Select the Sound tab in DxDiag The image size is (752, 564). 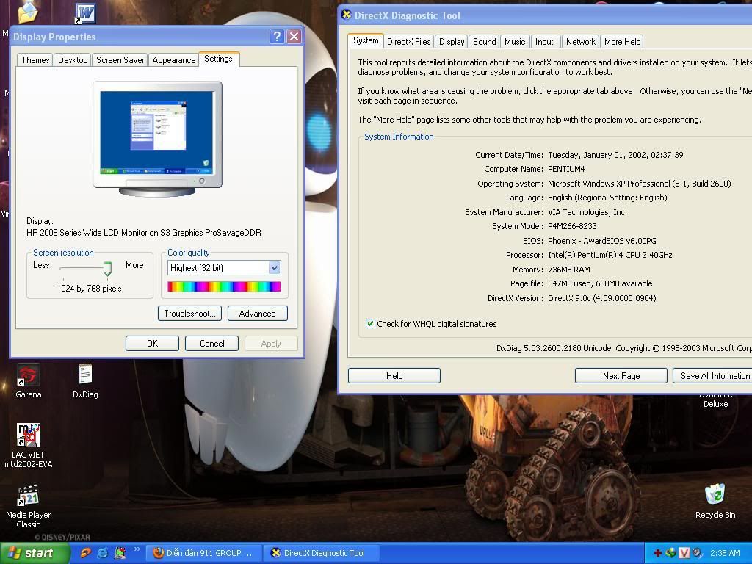point(484,42)
